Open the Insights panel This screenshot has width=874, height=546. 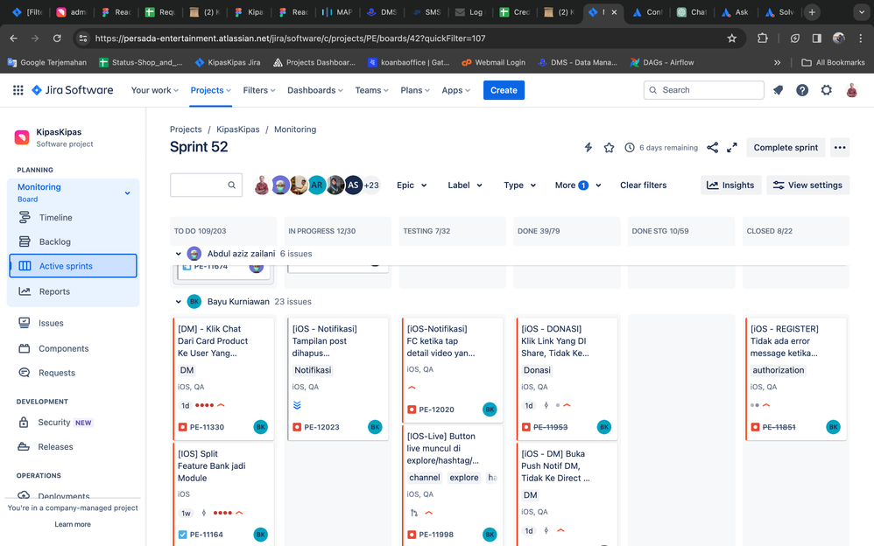[730, 185]
